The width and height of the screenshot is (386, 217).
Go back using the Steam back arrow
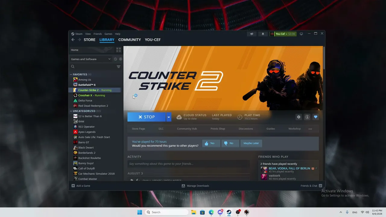(73, 40)
